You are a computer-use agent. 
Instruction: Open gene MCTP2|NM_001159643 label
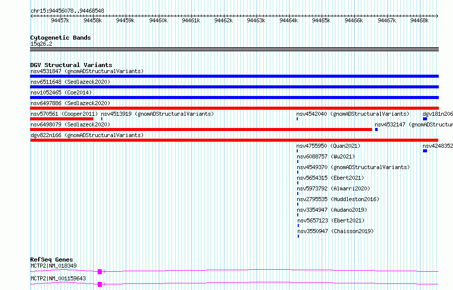pos(58,278)
